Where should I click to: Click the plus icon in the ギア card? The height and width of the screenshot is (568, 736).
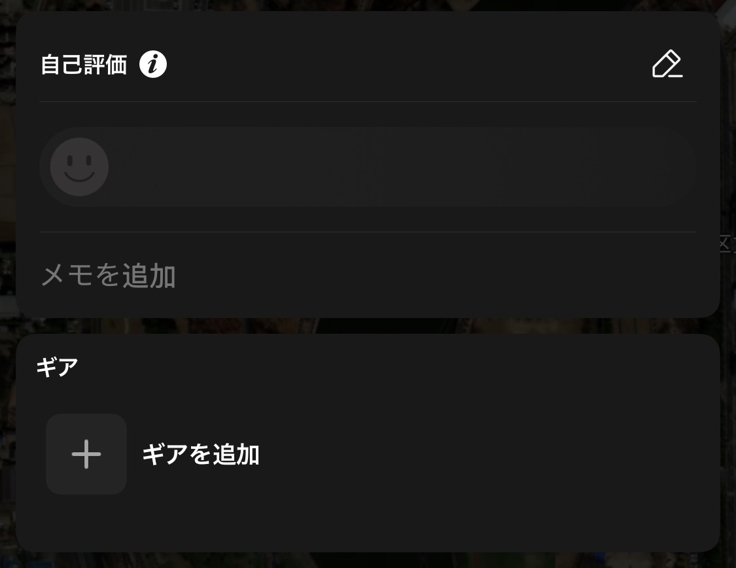click(86, 454)
